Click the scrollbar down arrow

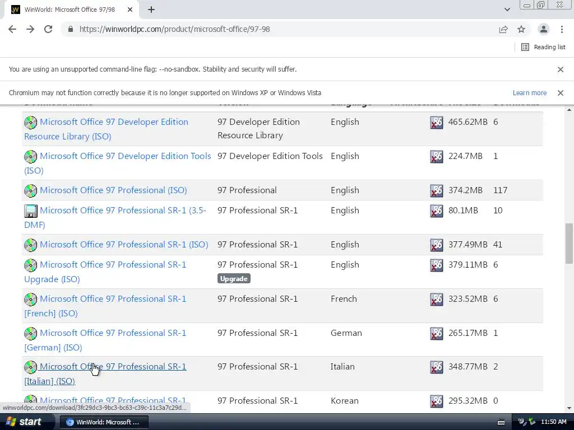pos(569,408)
